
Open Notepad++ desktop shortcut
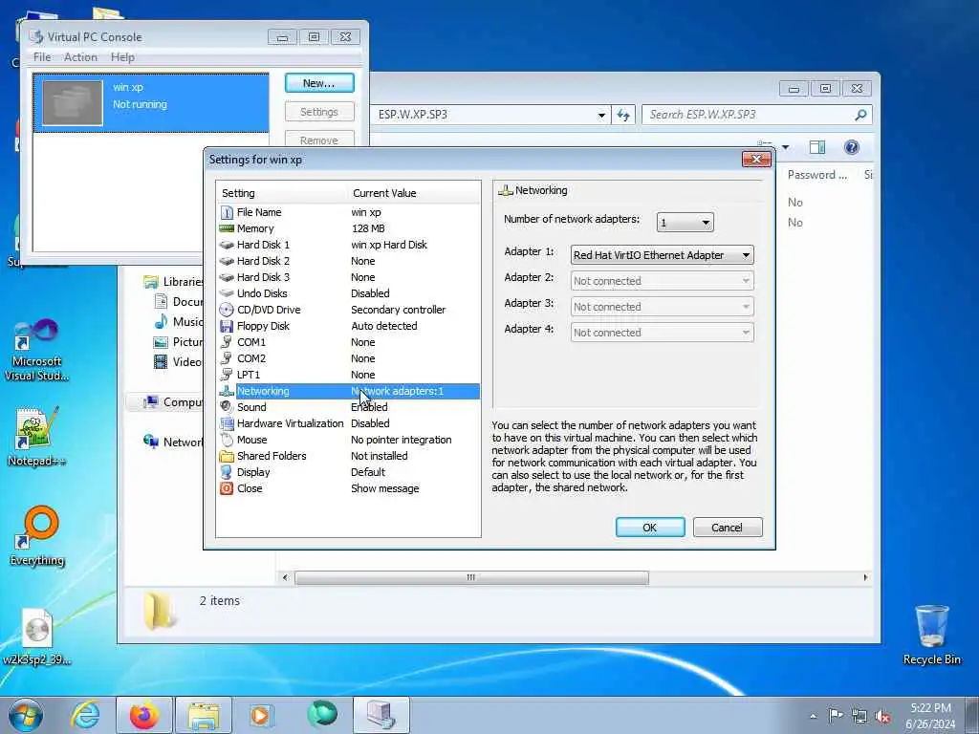(36, 436)
